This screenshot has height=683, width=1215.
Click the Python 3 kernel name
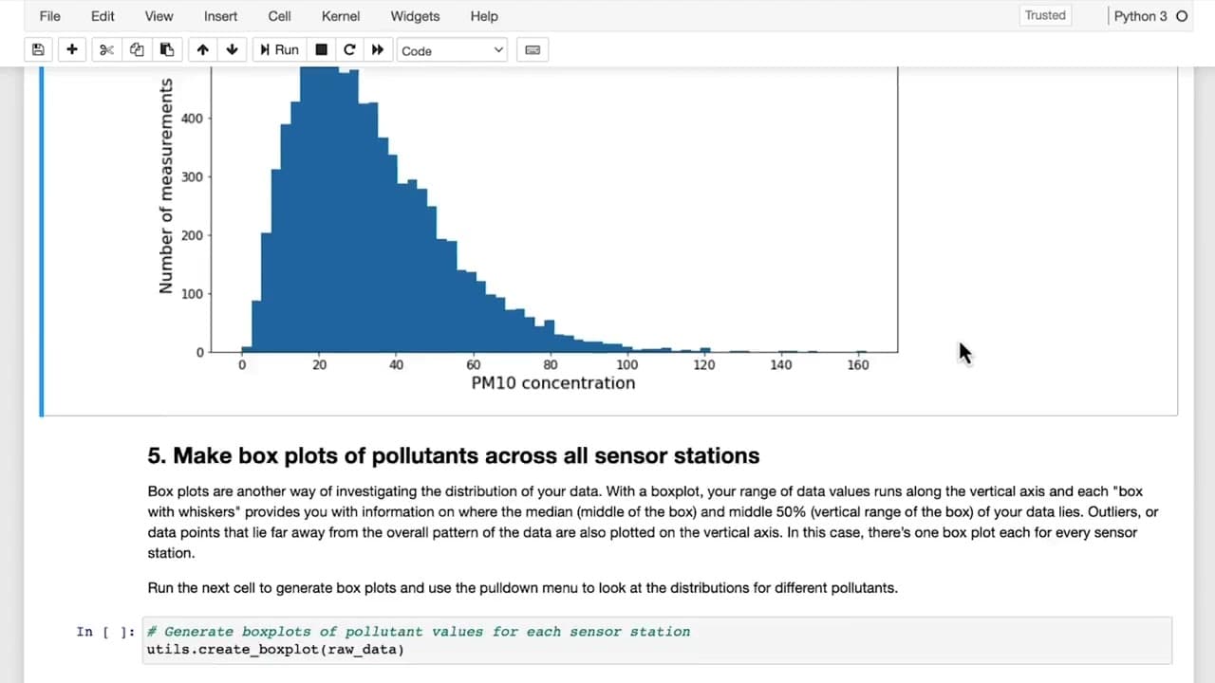click(1141, 16)
